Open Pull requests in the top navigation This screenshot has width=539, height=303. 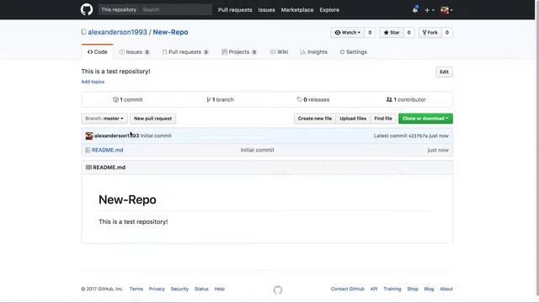(235, 10)
